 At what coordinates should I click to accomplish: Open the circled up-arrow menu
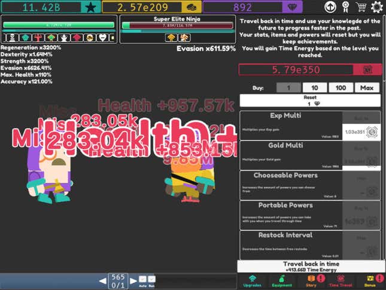(330, 7)
